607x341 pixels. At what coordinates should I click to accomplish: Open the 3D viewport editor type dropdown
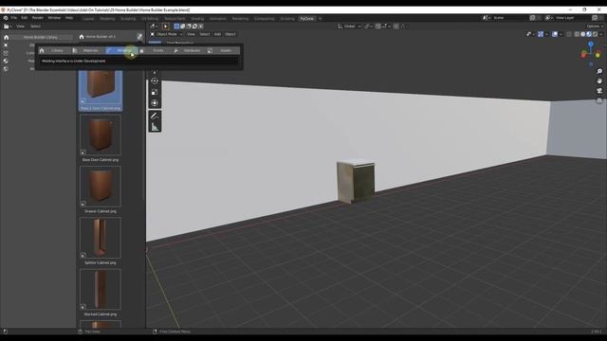pos(154,27)
